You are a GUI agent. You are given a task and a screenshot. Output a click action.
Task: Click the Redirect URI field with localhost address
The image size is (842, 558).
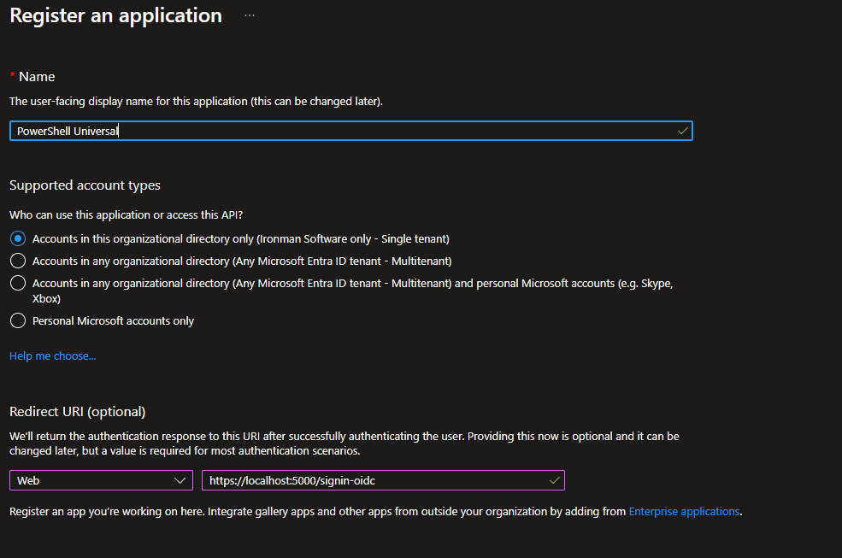click(x=384, y=480)
